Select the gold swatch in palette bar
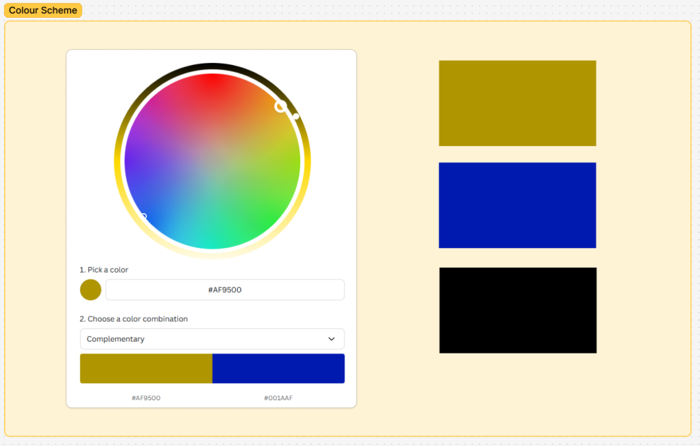This screenshot has width=700, height=446. (146, 369)
